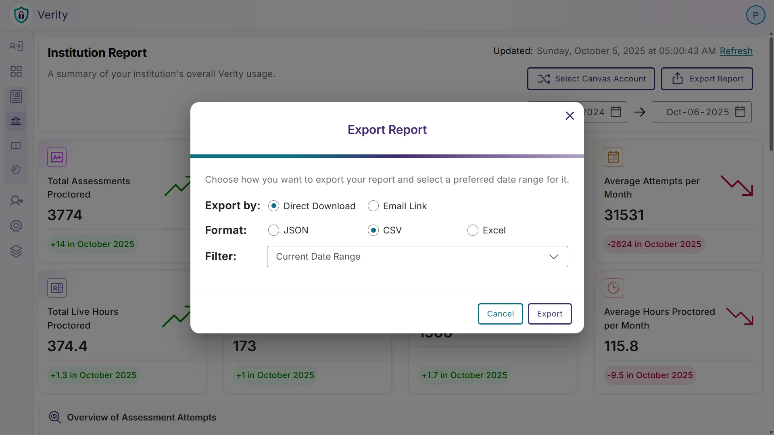Open the user profile P avatar menu

tap(755, 15)
